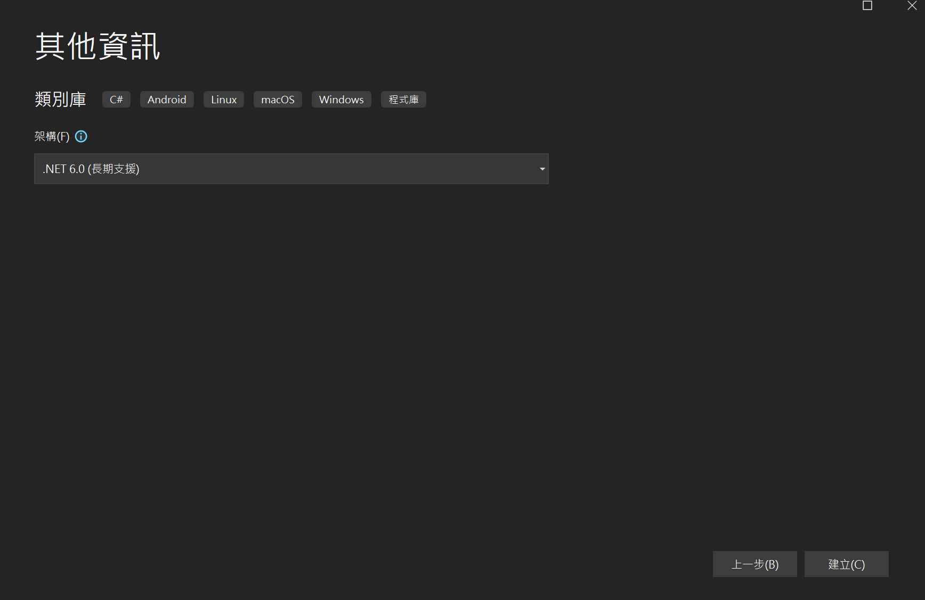Click the 架構(F) field label

pos(52,137)
